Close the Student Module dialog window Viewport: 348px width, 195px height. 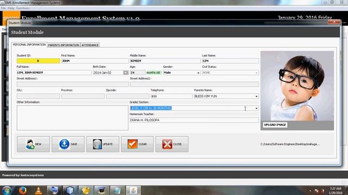pos(334,22)
